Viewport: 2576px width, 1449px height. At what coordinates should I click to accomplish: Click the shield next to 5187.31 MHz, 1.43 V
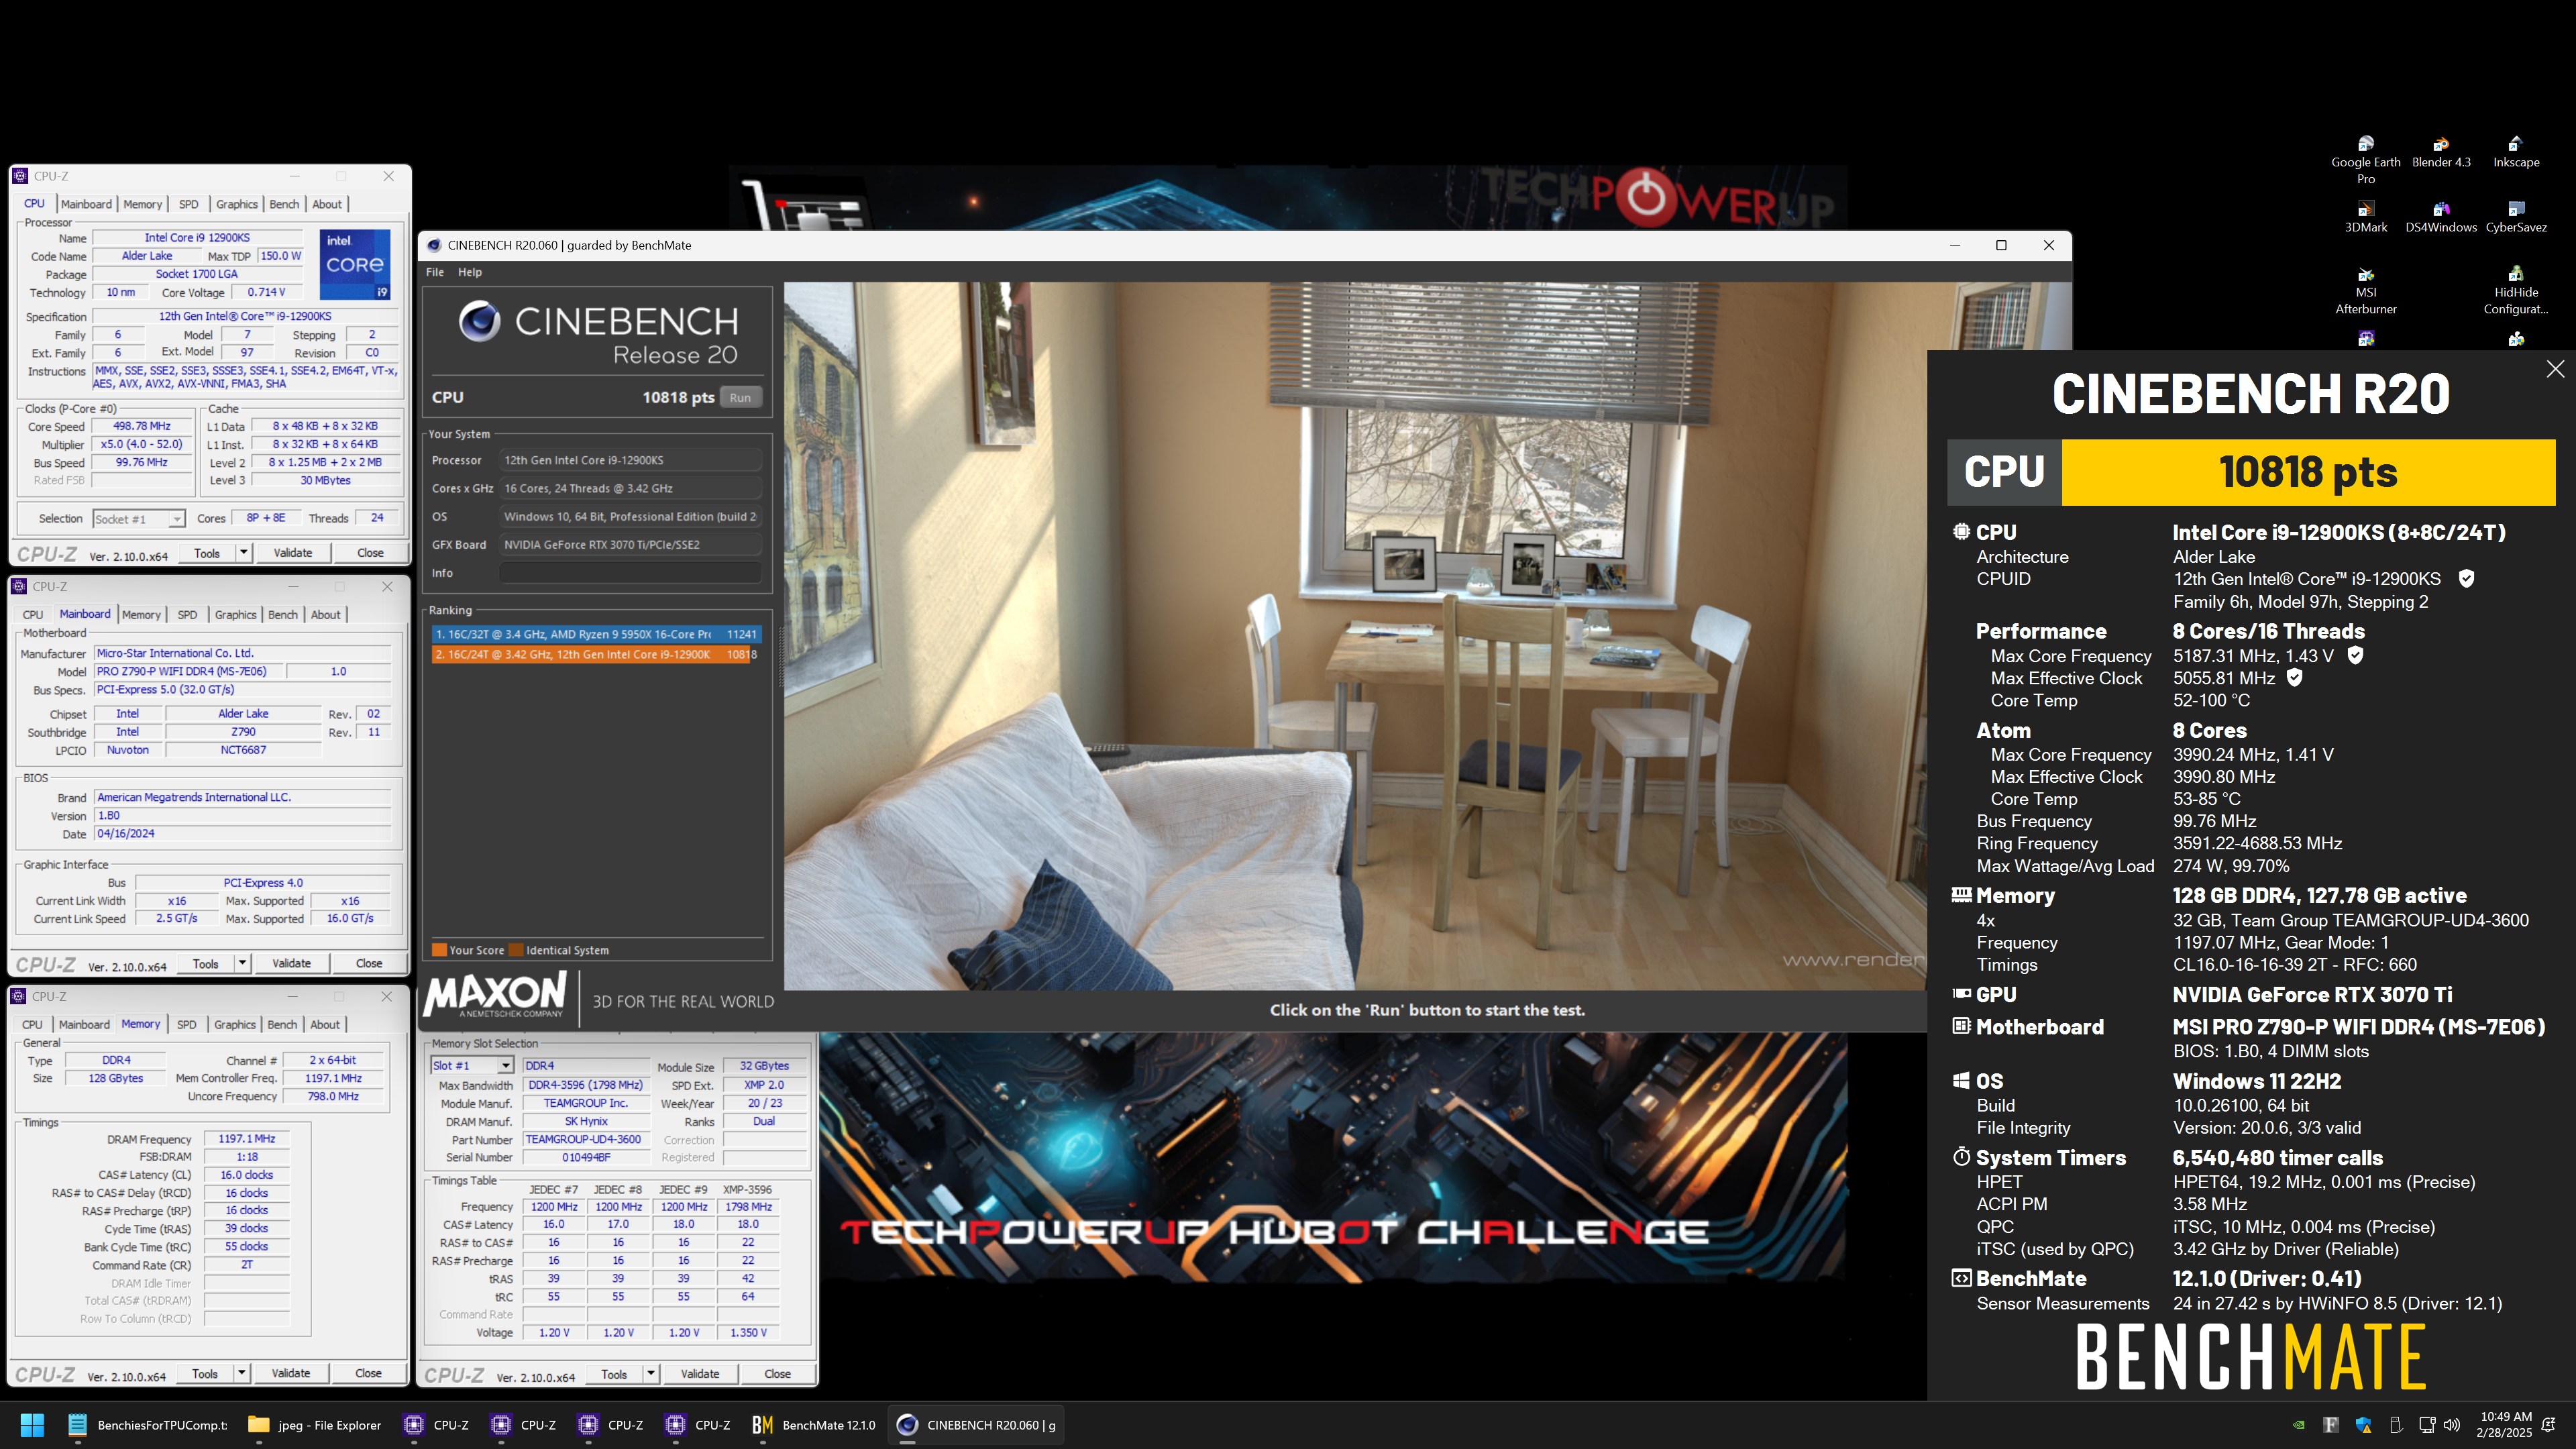(2355, 655)
